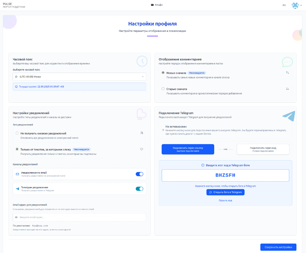
Task: Click Отображение комментариев section title
Action: 180,59
